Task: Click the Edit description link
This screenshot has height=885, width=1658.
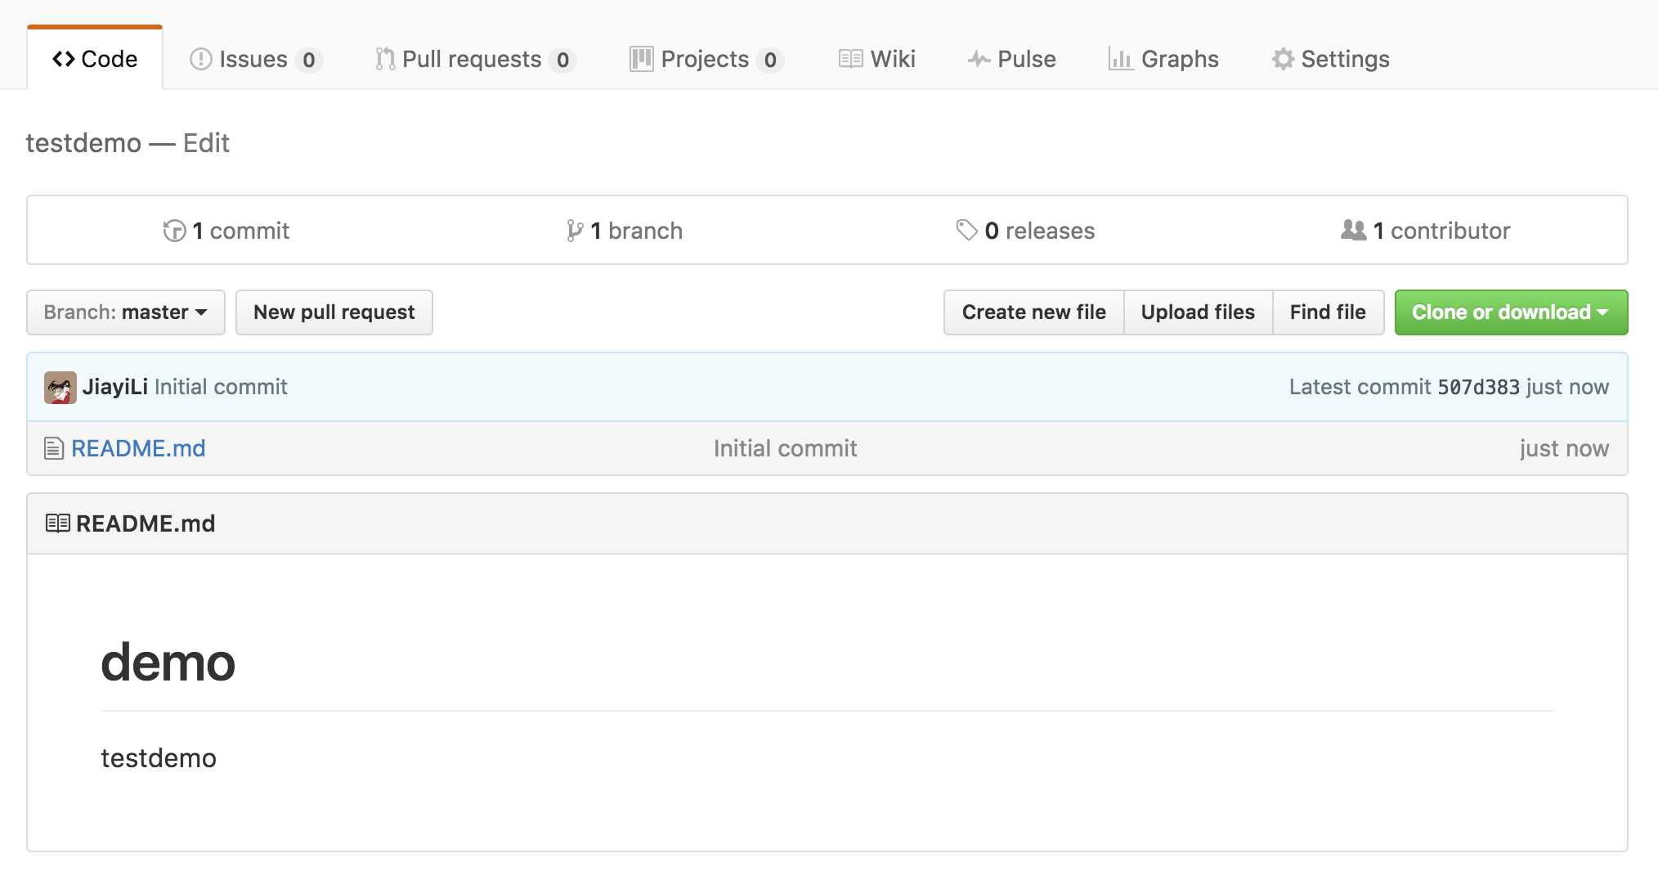Action: click(x=206, y=143)
